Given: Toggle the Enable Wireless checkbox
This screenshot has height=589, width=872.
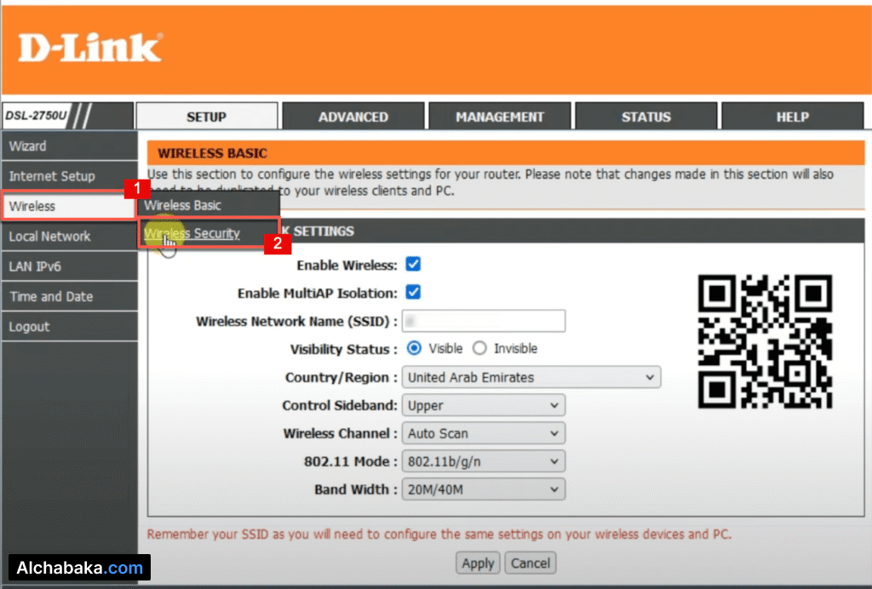Looking at the screenshot, I should pos(413,265).
